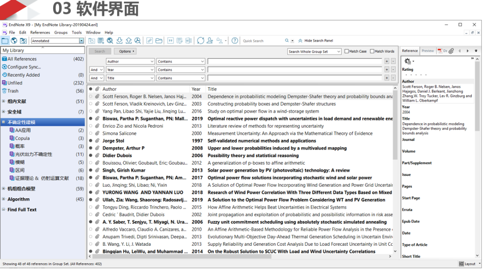
Task: Click the Share Library person-plus icon
Action: (210, 41)
